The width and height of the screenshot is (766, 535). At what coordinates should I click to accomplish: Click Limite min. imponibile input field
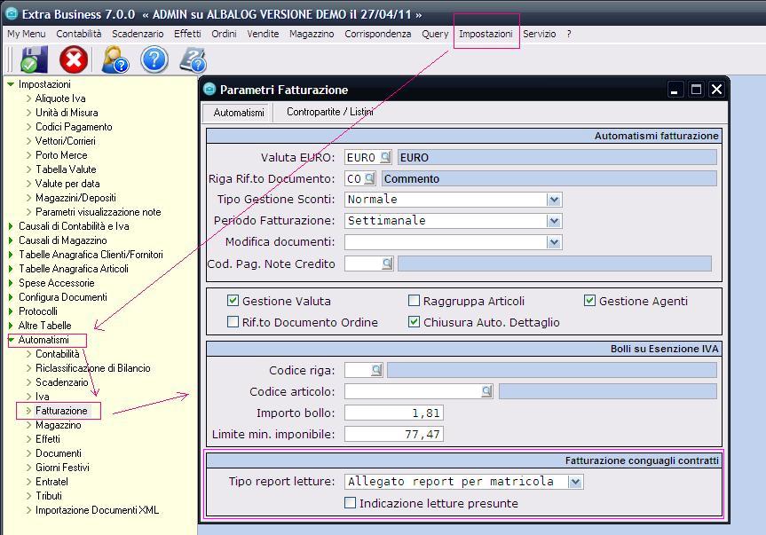(394, 434)
